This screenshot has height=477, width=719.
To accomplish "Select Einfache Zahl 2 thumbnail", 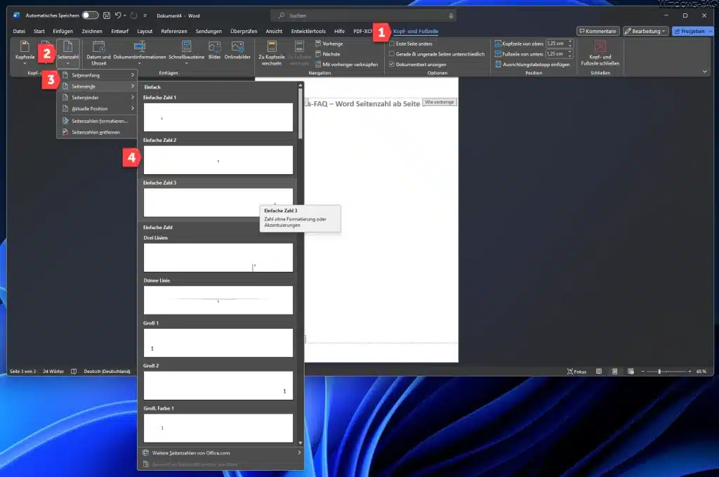I will click(x=218, y=160).
